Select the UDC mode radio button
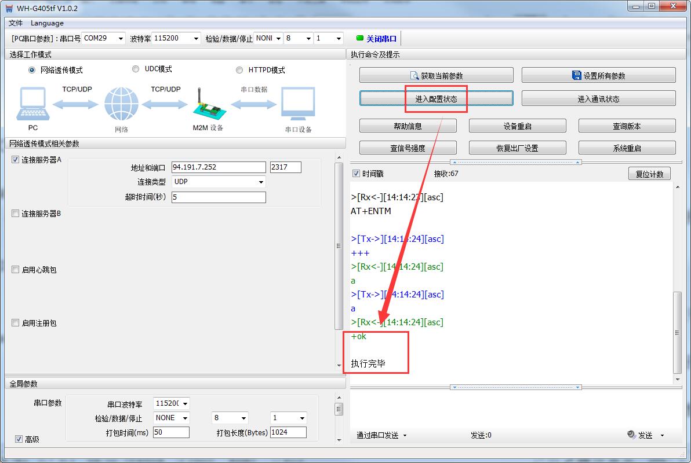The width and height of the screenshot is (691, 463). pos(136,69)
